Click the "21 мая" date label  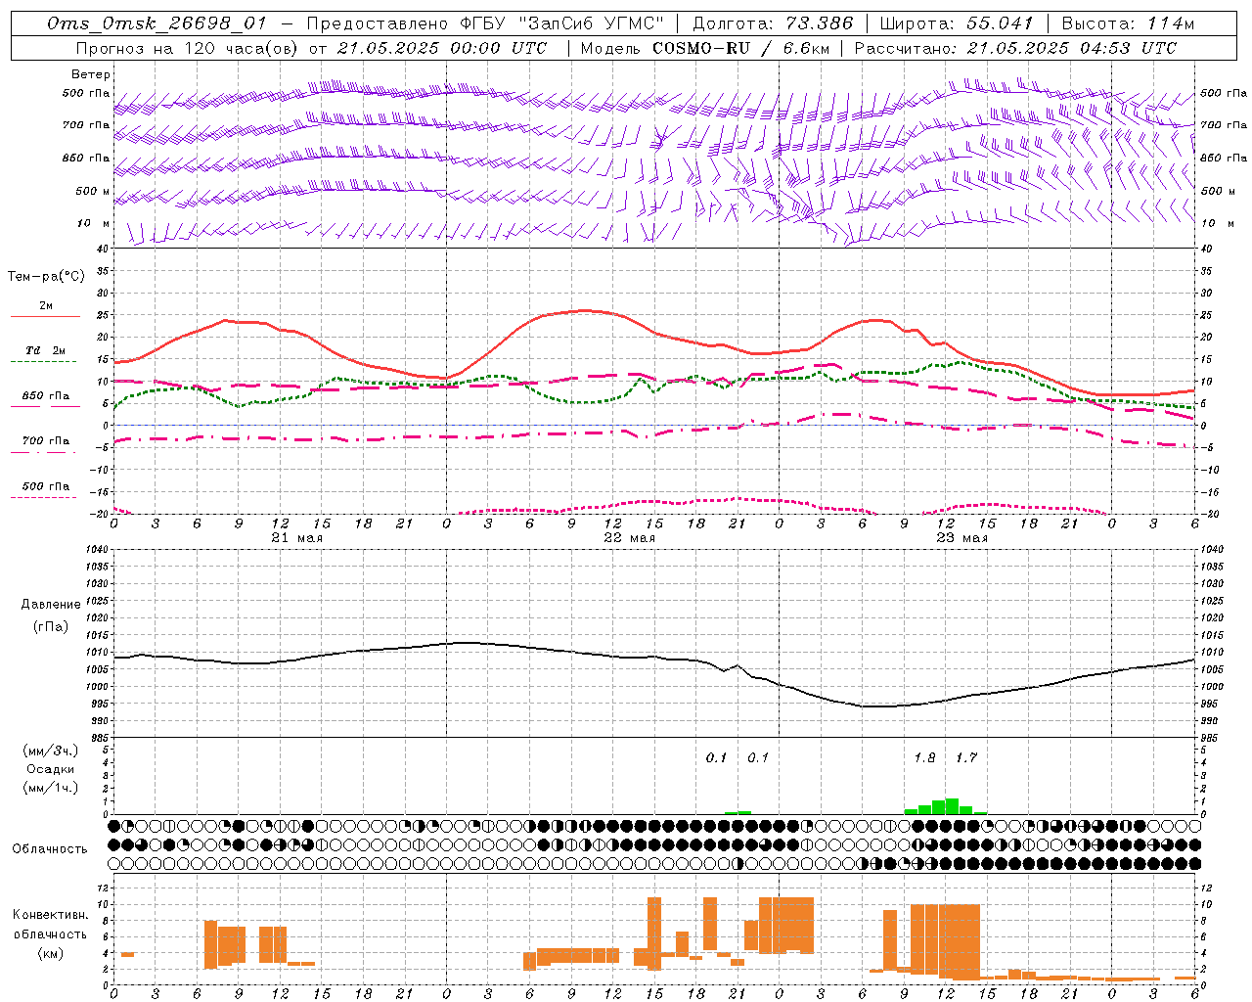(x=297, y=538)
